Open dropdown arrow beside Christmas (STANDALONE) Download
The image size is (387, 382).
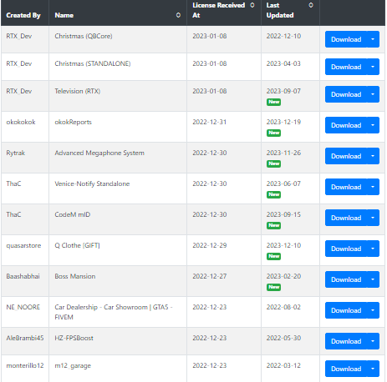pos(373,67)
